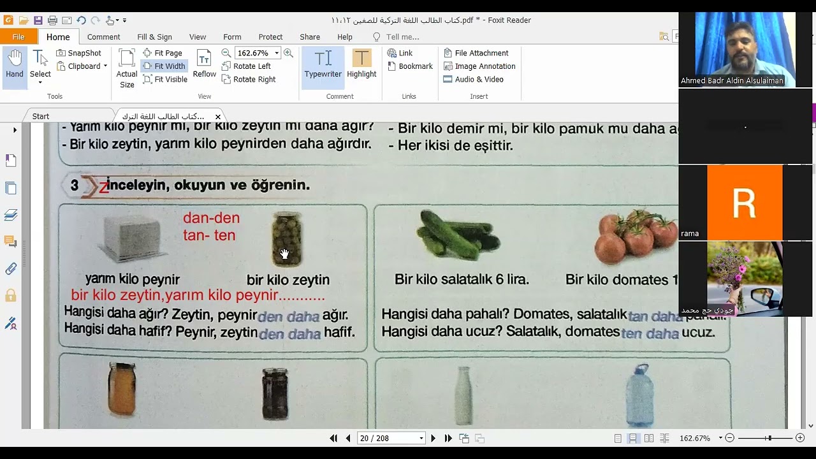Switch to the Start document tab

click(x=41, y=116)
